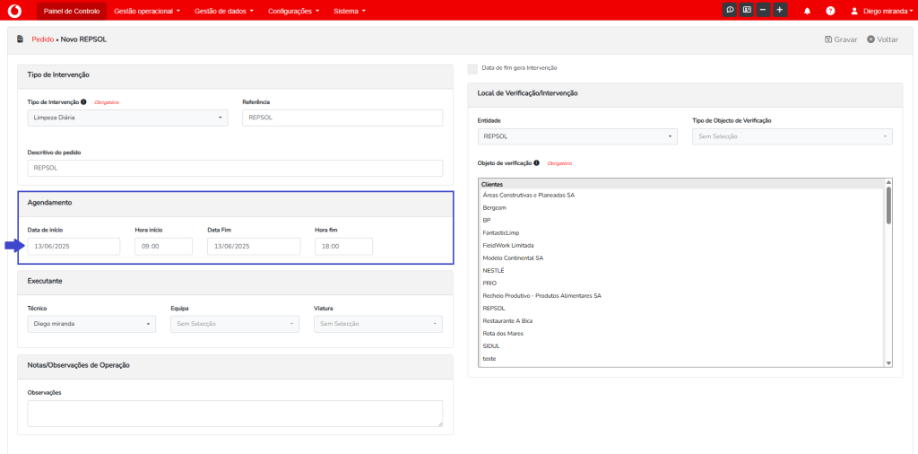Open Tipo de Intervenção dropdown 'Limpeza Diária'
The image size is (918, 454).
click(x=127, y=118)
